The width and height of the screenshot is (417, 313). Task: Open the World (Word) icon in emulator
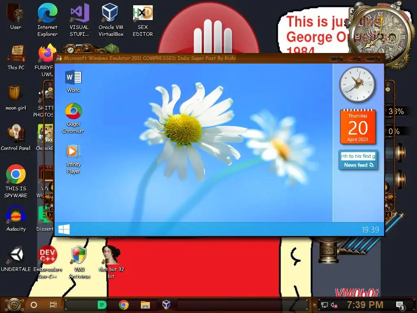(73, 81)
